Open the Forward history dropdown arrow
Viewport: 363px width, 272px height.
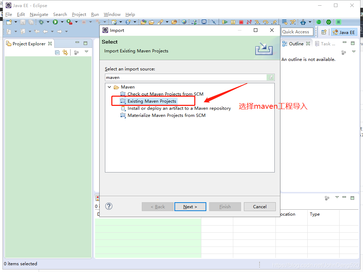[x=66, y=32]
